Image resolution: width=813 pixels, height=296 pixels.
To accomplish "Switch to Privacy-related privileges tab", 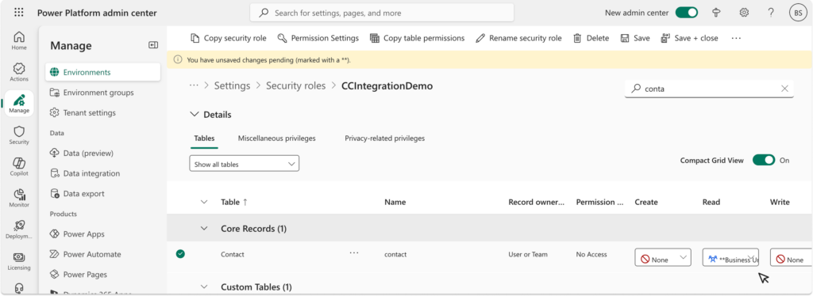I will (x=385, y=139).
